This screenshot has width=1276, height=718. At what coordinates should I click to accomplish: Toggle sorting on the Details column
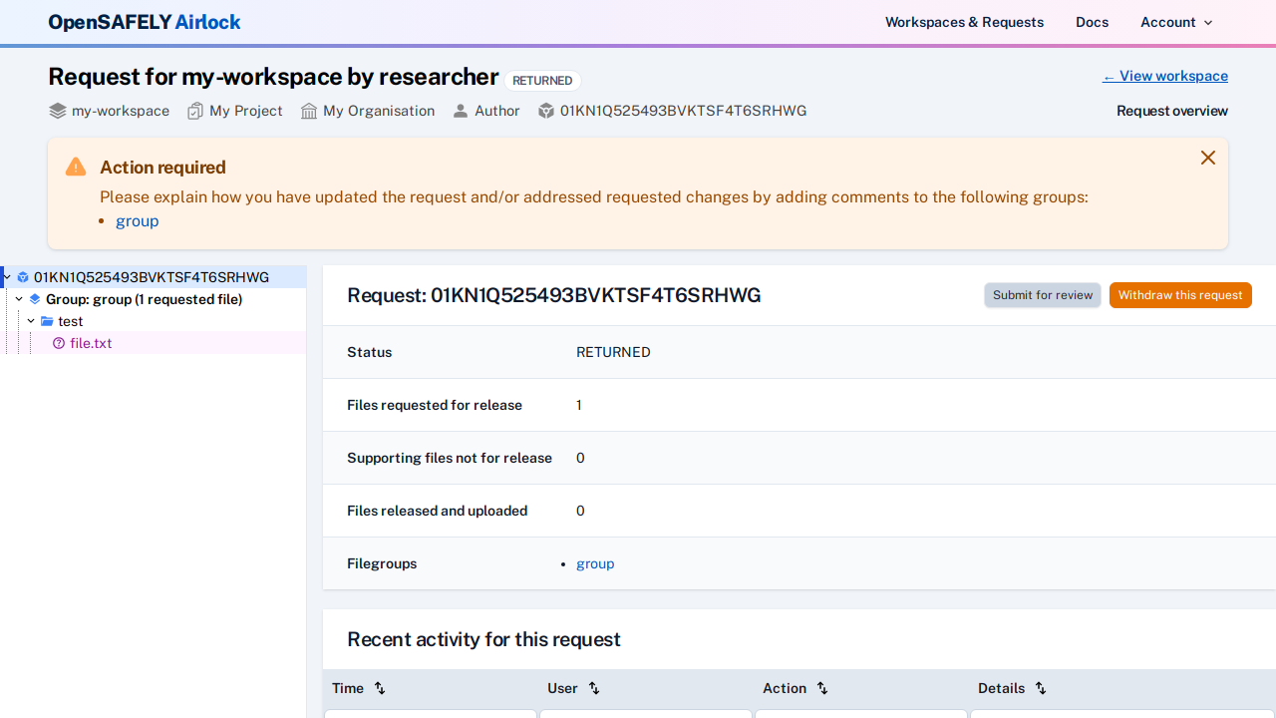pyautogui.click(x=1040, y=688)
